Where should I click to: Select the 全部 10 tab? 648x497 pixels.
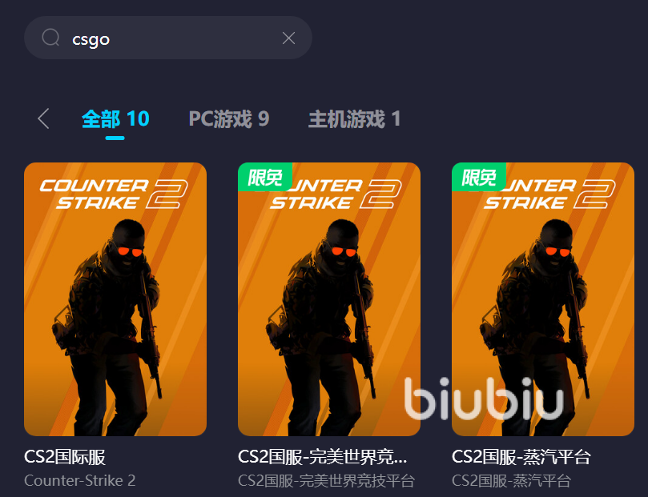click(x=115, y=119)
